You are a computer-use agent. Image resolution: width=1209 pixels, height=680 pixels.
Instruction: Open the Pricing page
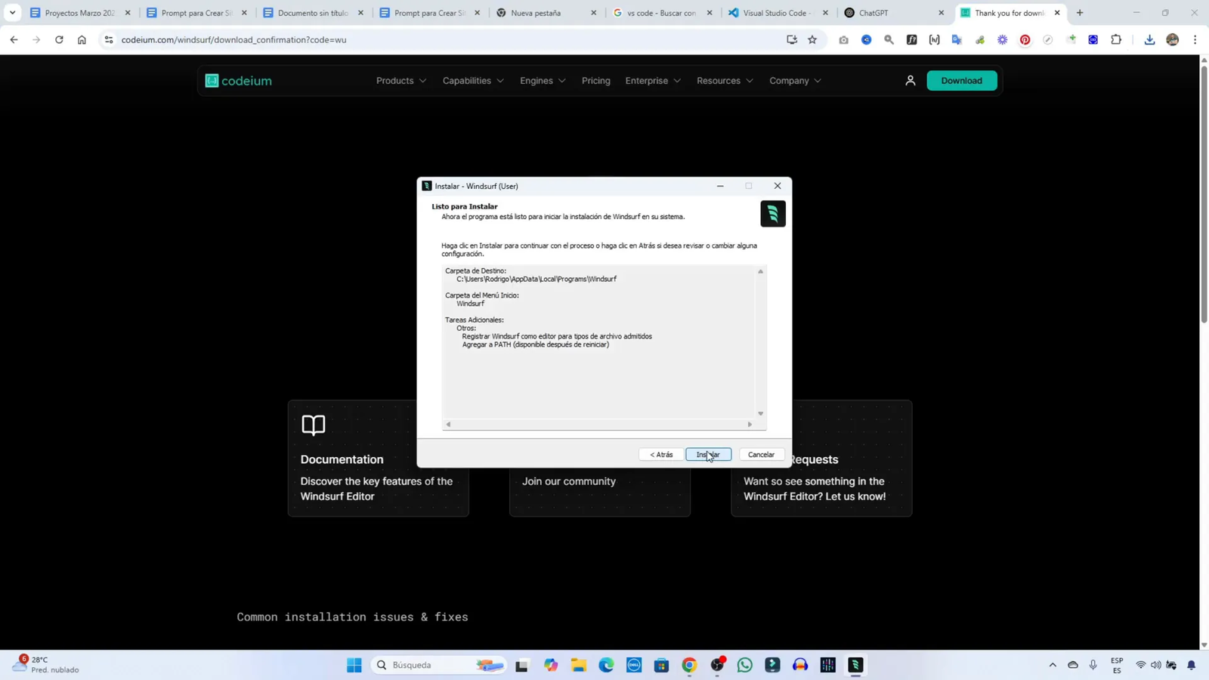595,81
